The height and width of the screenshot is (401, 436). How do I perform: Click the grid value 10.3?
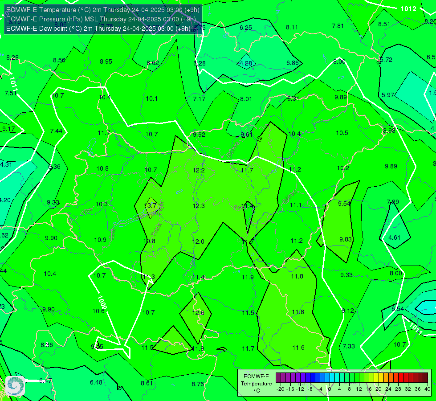(x=102, y=204)
